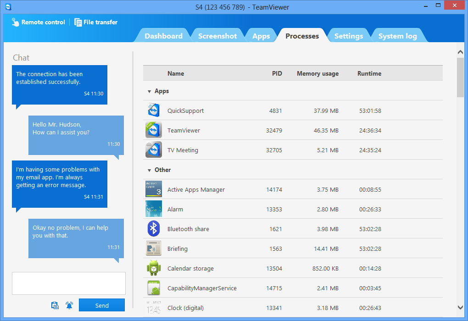Image resolution: width=468 pixels, height=321 pixels.
Task: Sort by Name column header
Action: pyautogui.click(x=175, y=73)
